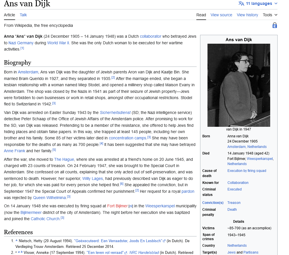Open Weesperkarspel link in the infobox

coord(260,159)
